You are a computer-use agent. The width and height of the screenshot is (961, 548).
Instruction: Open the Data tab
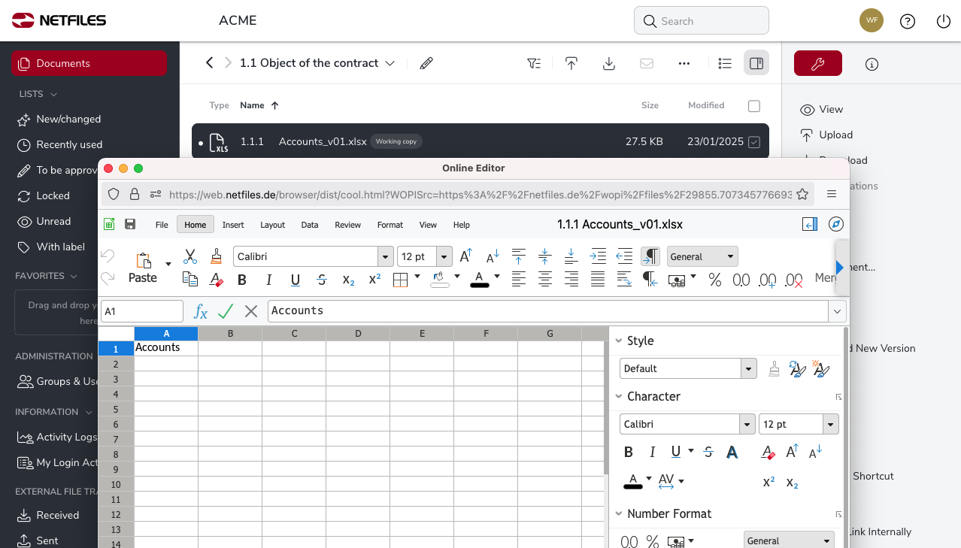pos(310,224)
